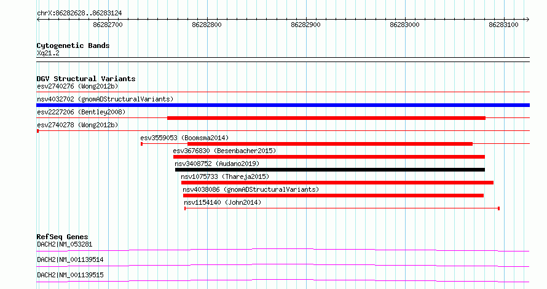The image size is (547, 289).
Task: Click the Cytogenetic Bands track title
Action: (73, 46)
